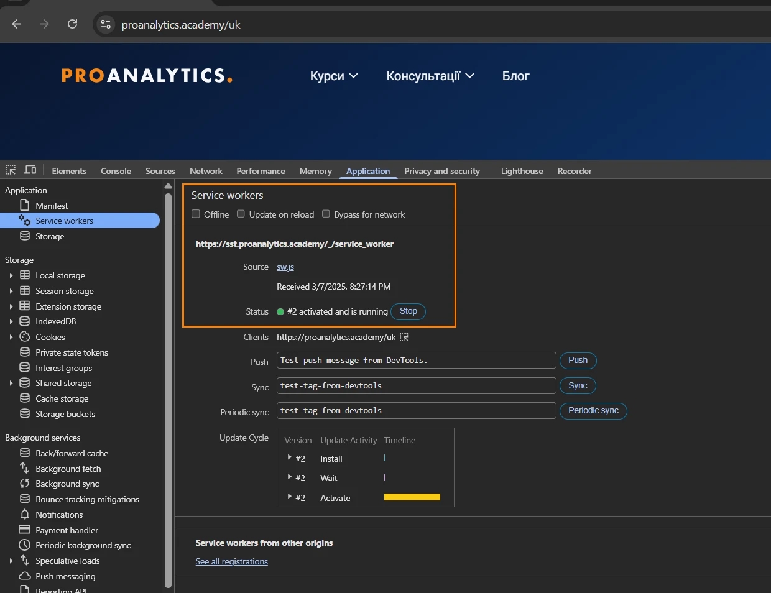771x593 pixels.
Task: Expand the Extension storage tree node
Action: point(11,306)
